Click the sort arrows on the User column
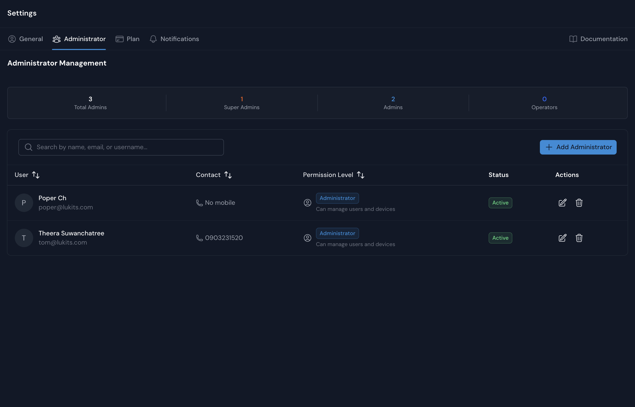Image resolution: width=635 pixels, height=407 pixels. [36, 175]
